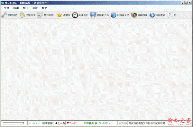Go to next page with ▼下一页
The width and height of the screenshot is (193, 127).
click(x=71, y=123)
